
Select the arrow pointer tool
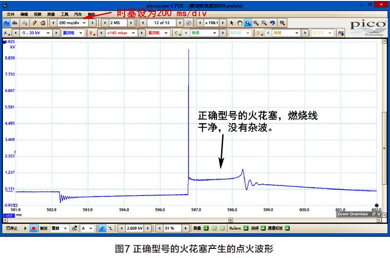coord(232,23)
